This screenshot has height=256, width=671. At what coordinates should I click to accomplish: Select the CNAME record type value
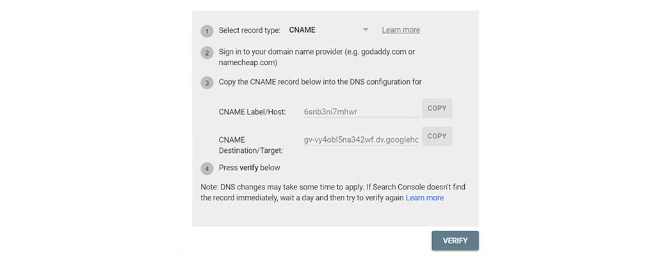pyautogui.click(x=302, y=30)
